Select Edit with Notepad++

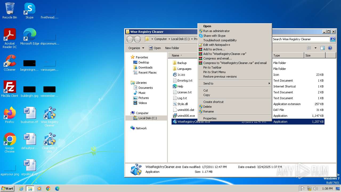pyautogui.click(x=235, y=45)
